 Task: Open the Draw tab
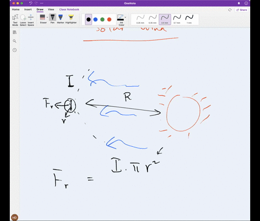pos(40,9)
